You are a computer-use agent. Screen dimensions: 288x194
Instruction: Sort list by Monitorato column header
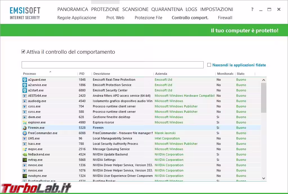(x=225, y=74)
